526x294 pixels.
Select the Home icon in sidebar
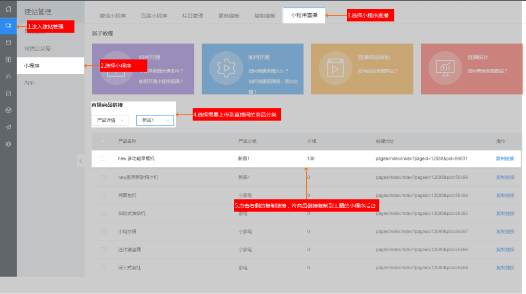(x=8, y=9)
